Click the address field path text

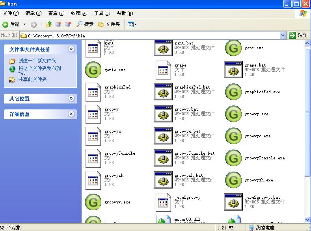(56, 36)
